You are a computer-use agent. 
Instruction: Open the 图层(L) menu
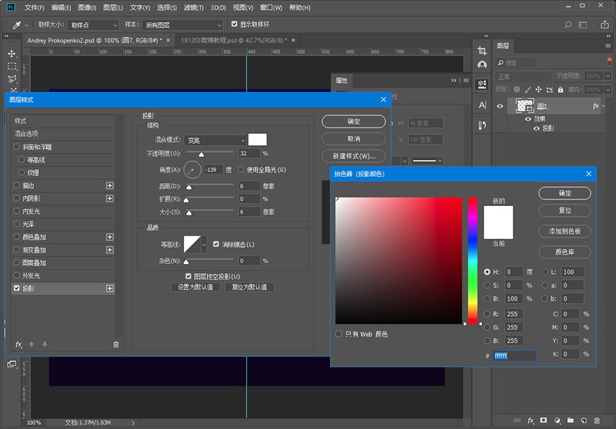[113, 8]
